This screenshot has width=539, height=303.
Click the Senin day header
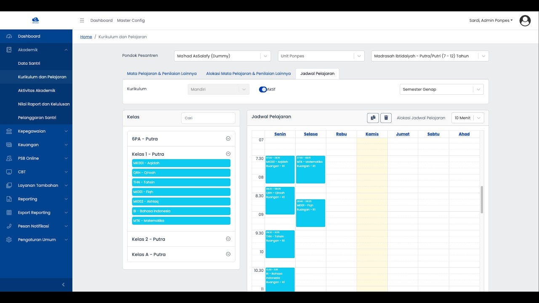click(280, 134)
